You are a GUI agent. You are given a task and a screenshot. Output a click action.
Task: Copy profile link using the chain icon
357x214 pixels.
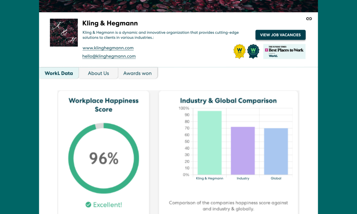309,18
